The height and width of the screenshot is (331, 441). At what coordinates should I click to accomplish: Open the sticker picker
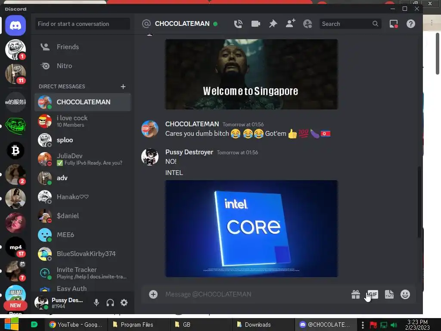(389, 294)
